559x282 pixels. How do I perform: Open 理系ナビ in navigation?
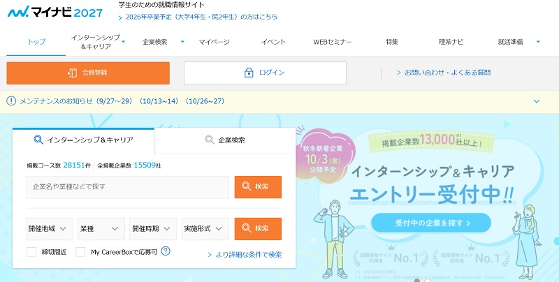451,42
